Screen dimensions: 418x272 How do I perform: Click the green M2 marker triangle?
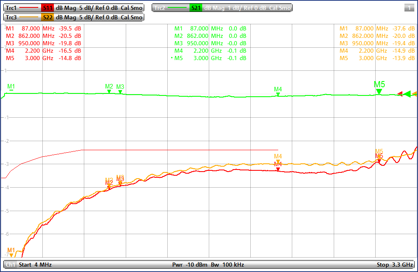click(109, 91)
